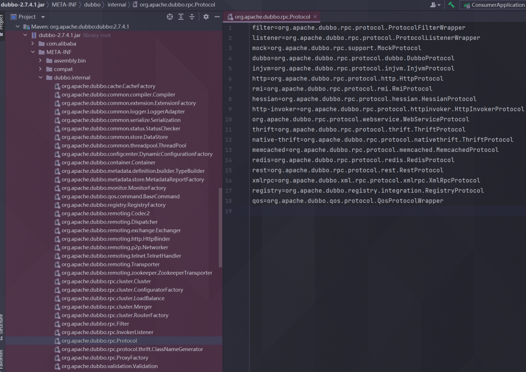Select the rpc.cluster.Cluster file
526x372 pixels.
[x=102, y=281]
